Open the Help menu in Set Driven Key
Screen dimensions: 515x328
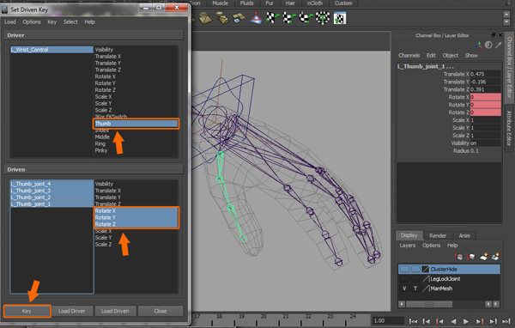click(x=89, y=22)
